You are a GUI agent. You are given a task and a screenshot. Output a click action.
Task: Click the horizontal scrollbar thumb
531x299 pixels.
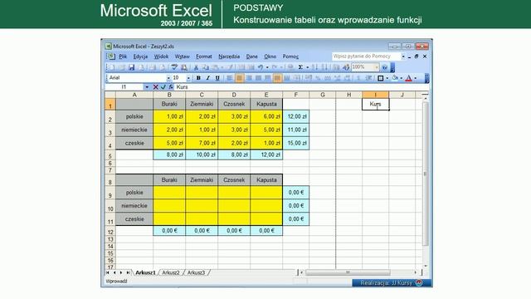(x=348, y=272)
